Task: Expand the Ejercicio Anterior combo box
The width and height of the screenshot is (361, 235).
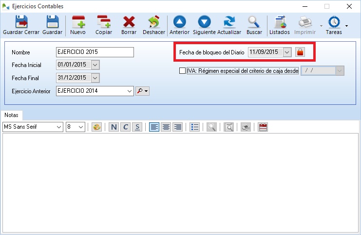Action: pyautogui.click(x=130, y=91)
